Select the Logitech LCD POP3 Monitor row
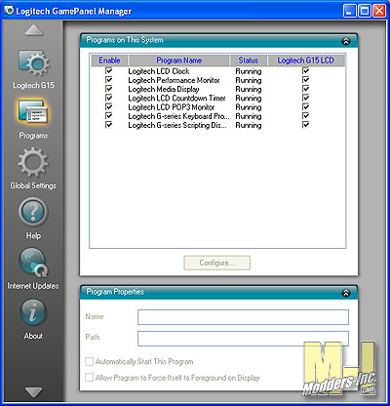 click(217, 107)
